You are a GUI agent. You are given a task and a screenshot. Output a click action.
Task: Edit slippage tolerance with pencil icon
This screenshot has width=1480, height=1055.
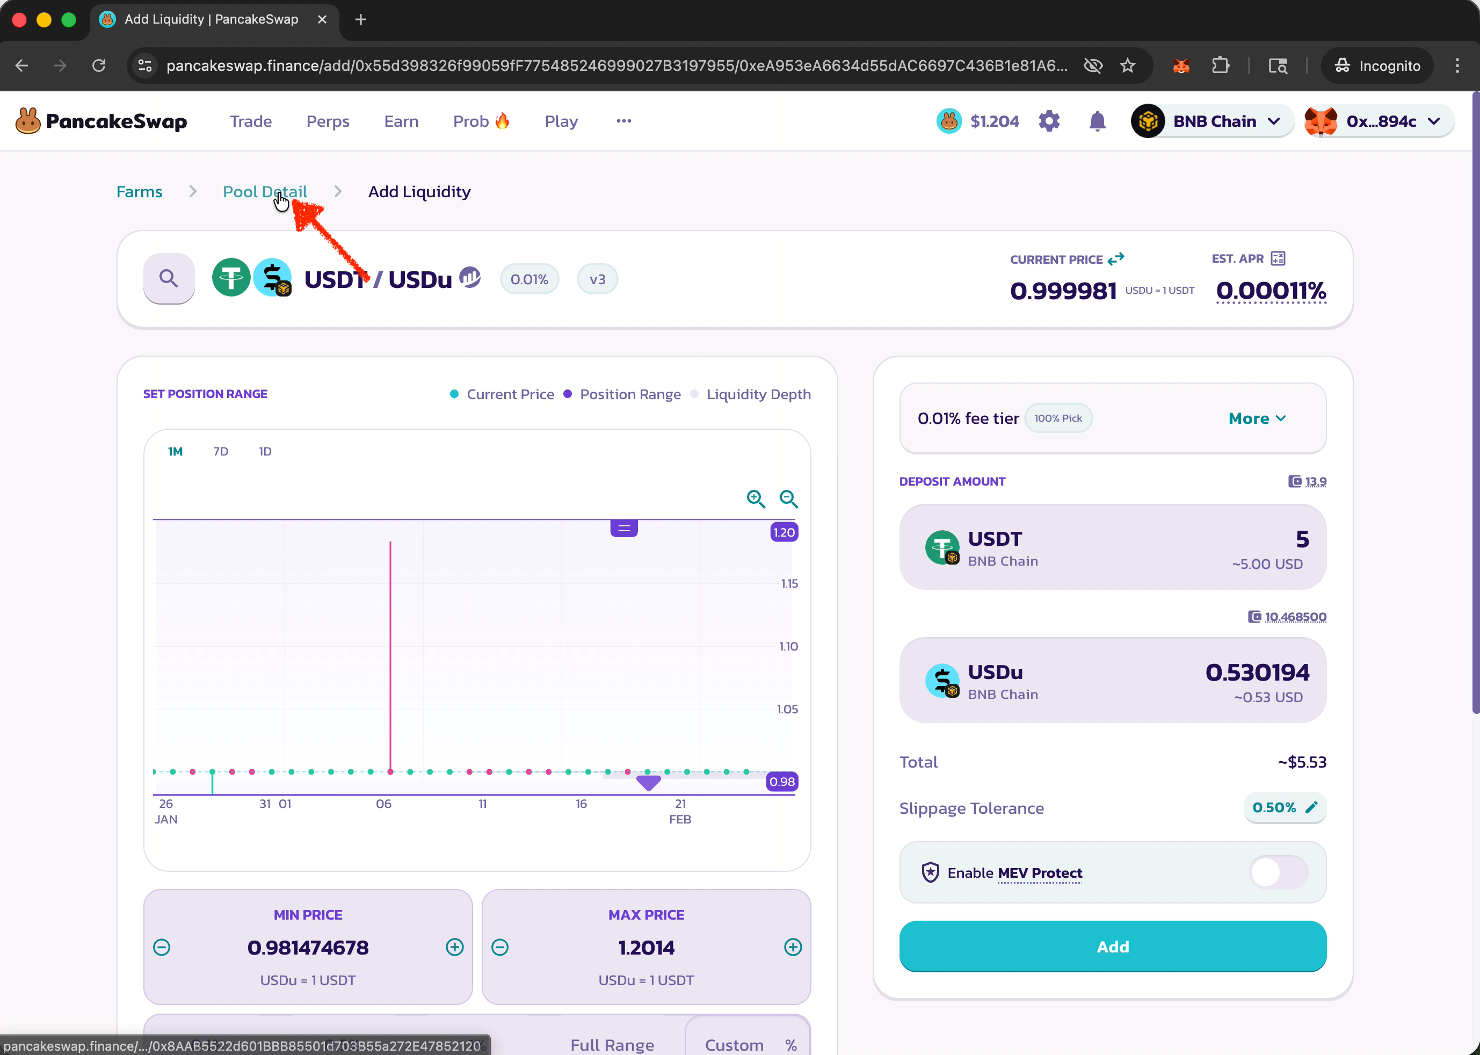[x=1311, y=807]
